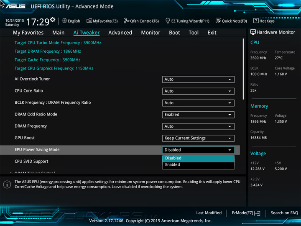Select the DRAM Odd Ratio Mode label
Screen dimensions: 301x226
pos(36,114)
